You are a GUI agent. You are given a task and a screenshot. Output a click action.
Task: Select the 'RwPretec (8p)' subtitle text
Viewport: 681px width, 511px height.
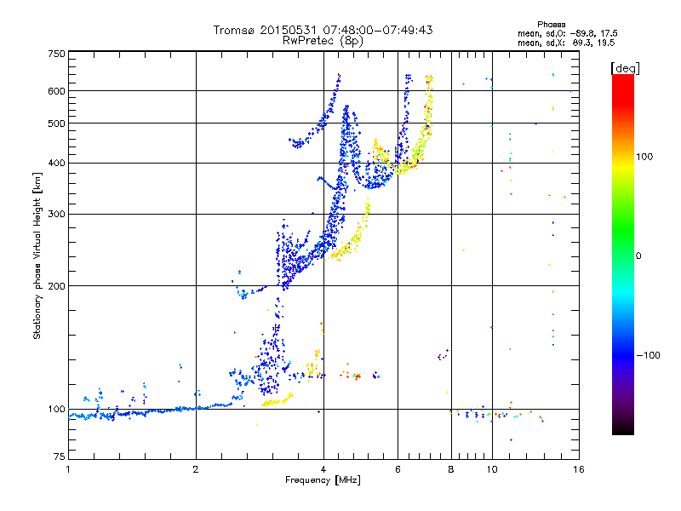323,41
